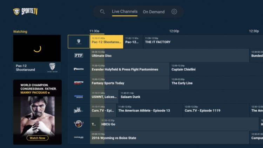Screen dimensions: 263x148
Task: Select 2016 Wyoming vs Boise State
Action: pyautogui.click(x=169, y=138)
